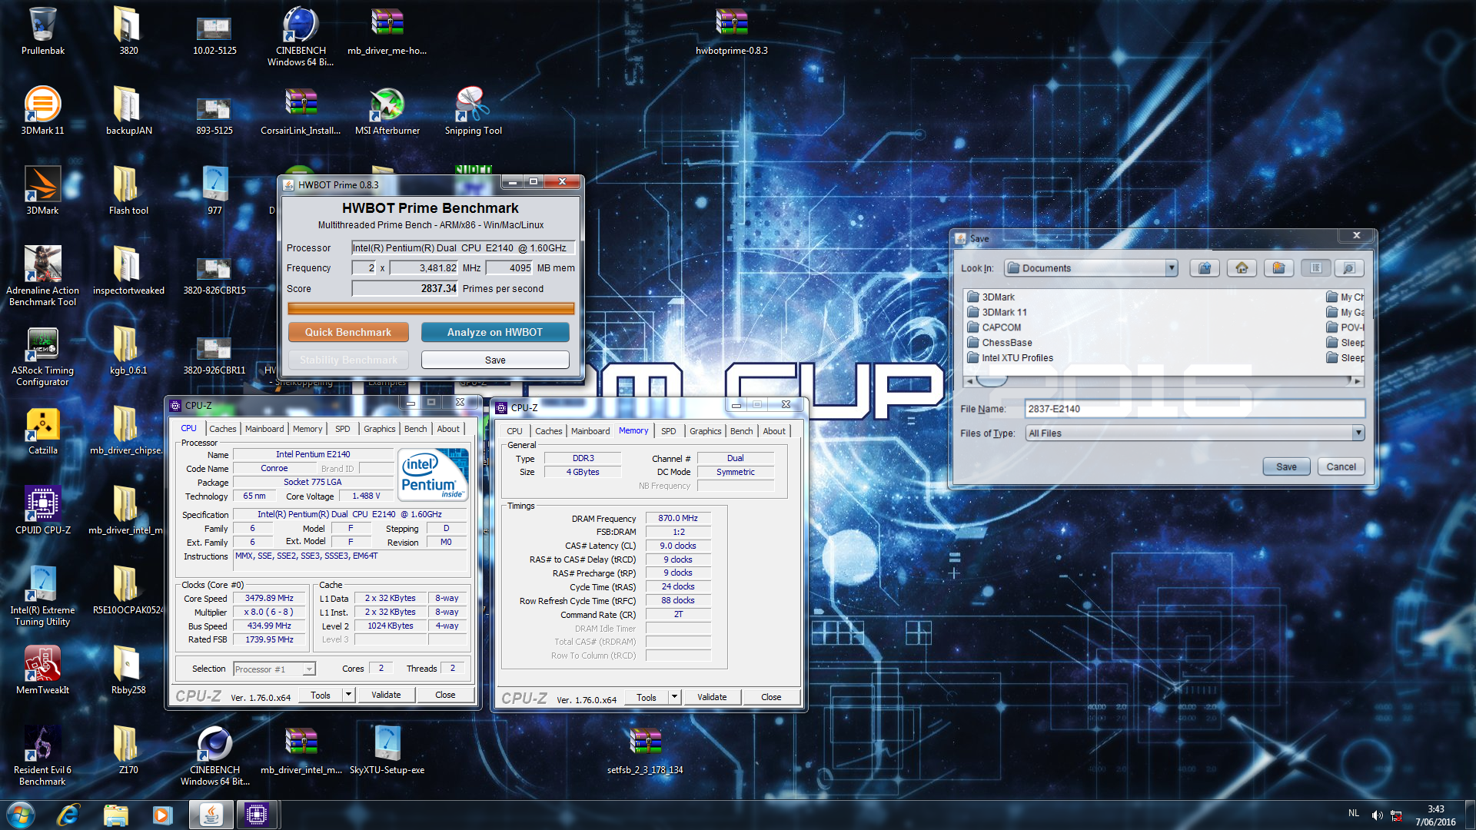Open Windows Explorer from taskbar
This screenshot has height=830, width=1476.
coord(115,815)
